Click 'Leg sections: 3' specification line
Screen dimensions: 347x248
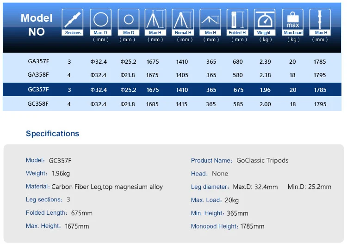pyautogui.click(x=48, y=200)
